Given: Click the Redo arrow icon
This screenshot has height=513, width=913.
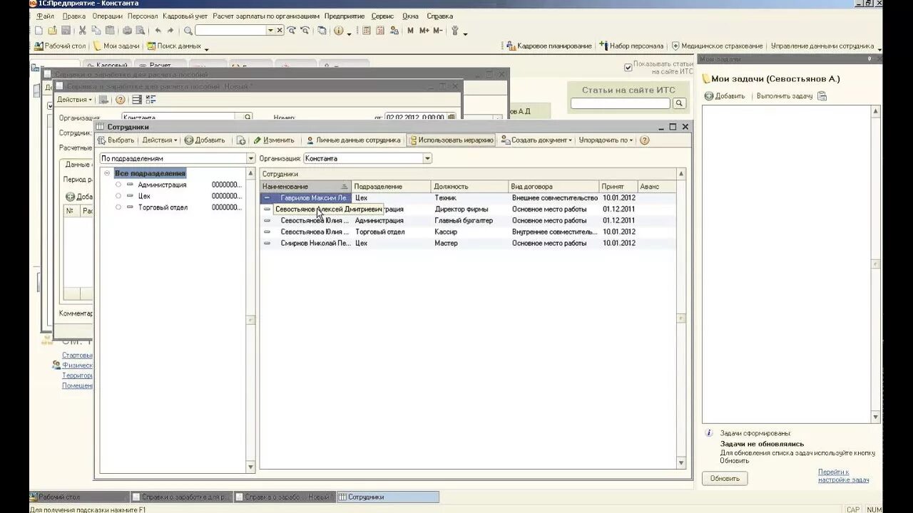Looking at the screenshot, I should coord(170,31).
